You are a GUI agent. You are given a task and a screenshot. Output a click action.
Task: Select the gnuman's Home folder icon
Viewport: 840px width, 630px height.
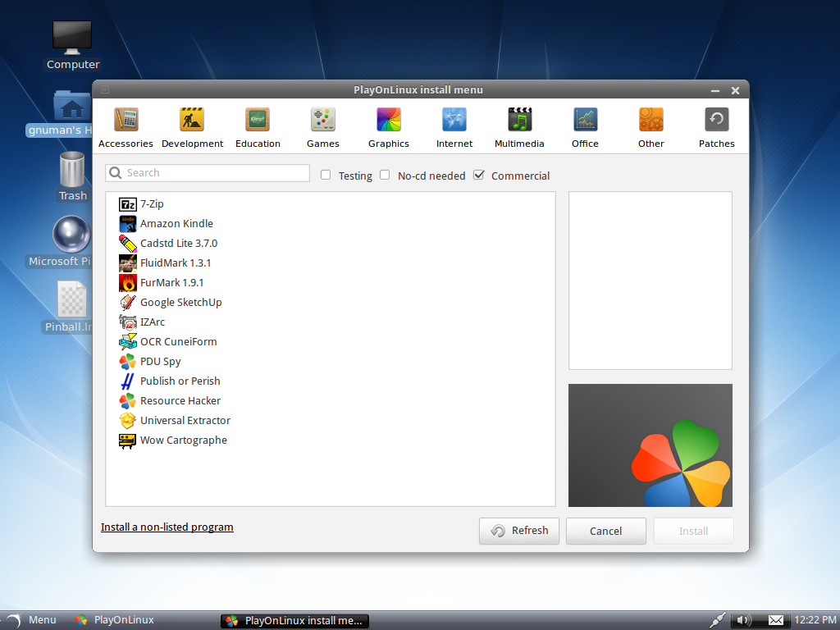pos(72,106)
